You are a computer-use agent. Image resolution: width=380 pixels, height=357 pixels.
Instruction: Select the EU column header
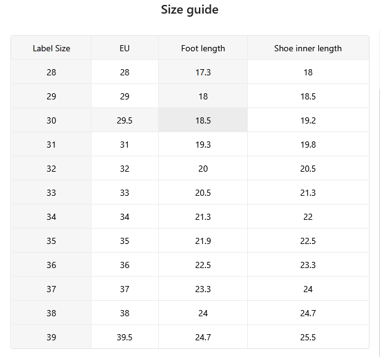125,48
